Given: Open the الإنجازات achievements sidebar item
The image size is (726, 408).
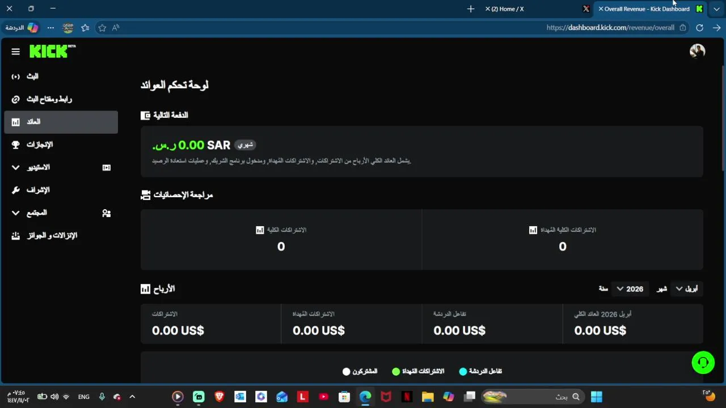Looking at the screenshot, I should coord(61,144).
